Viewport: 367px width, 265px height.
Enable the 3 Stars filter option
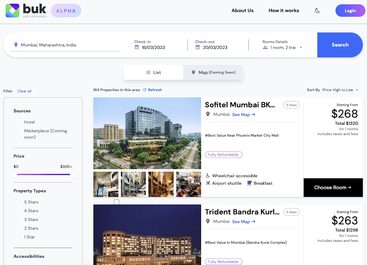click(31, 219)
